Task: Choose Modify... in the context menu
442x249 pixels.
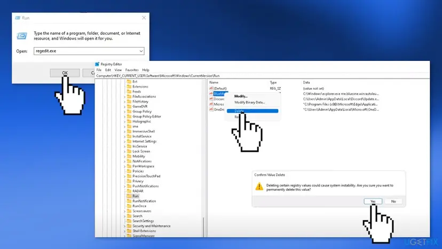Action: 241,96
